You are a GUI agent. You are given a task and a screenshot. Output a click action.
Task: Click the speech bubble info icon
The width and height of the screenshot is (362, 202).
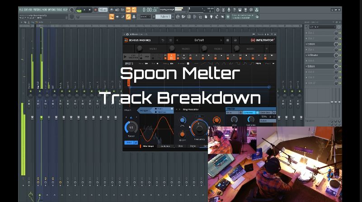[x=251, y=9]
